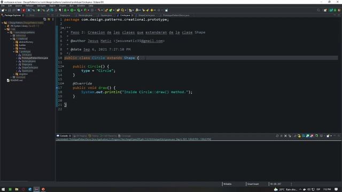
Task: Toggle Word Wrap in Console toolbar
Action: (x=304, y=136)
